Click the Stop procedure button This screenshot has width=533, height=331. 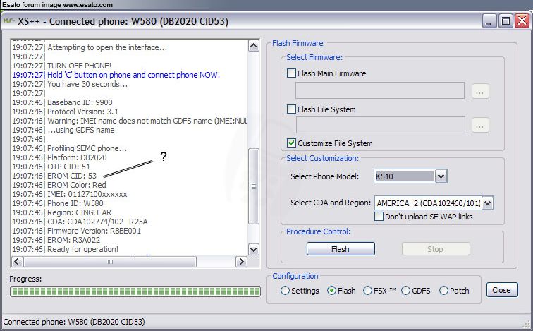(x=436, y=249)
